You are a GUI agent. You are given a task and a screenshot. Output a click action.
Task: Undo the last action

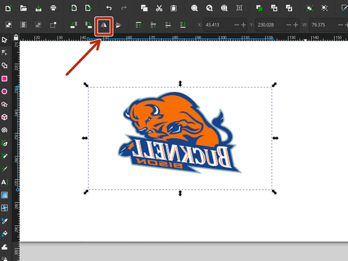[109, 8]
